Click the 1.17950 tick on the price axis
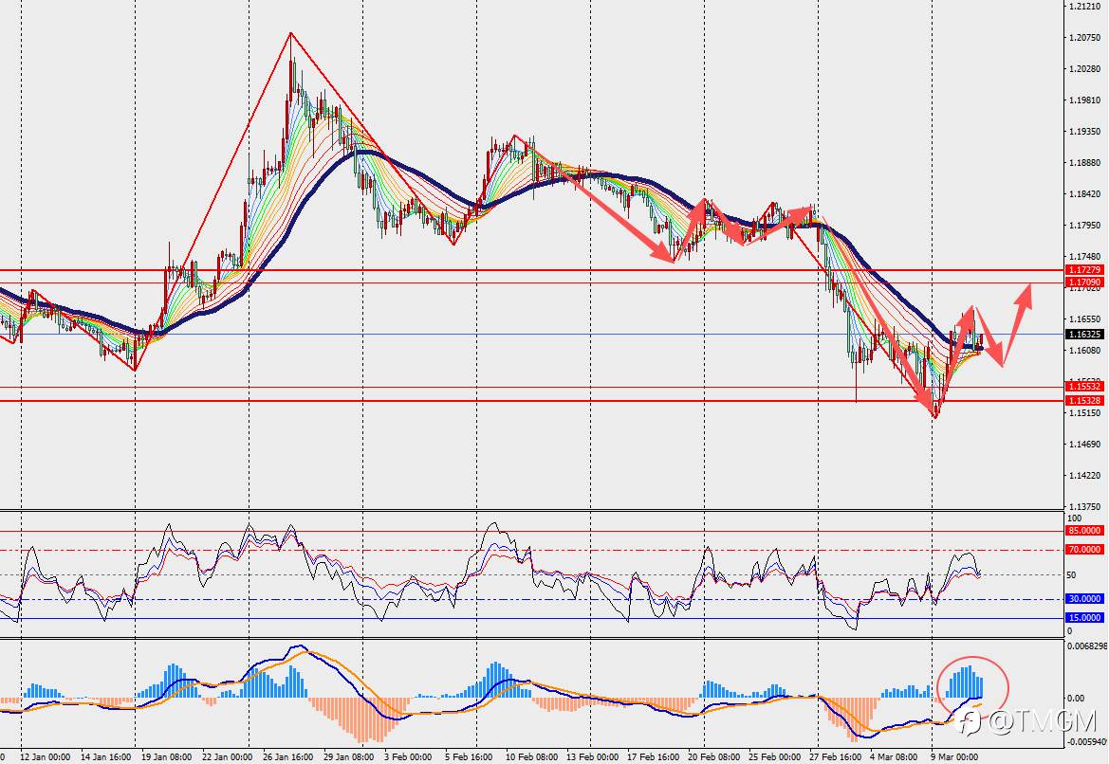This screenshot has width=1109, height=764. point(1084,226)
